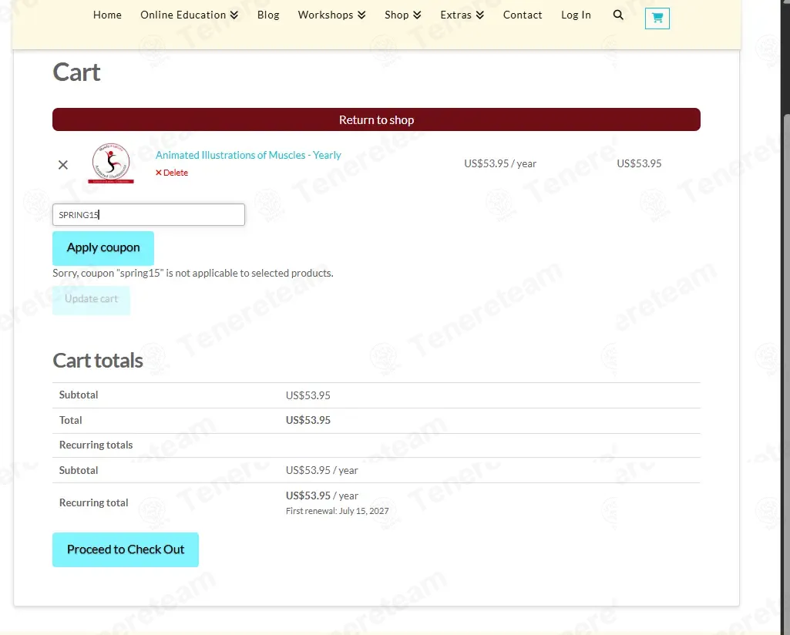This screenshot has width=790, height=635.
Task: Click the Cart page heading
Action: (76, 72)
